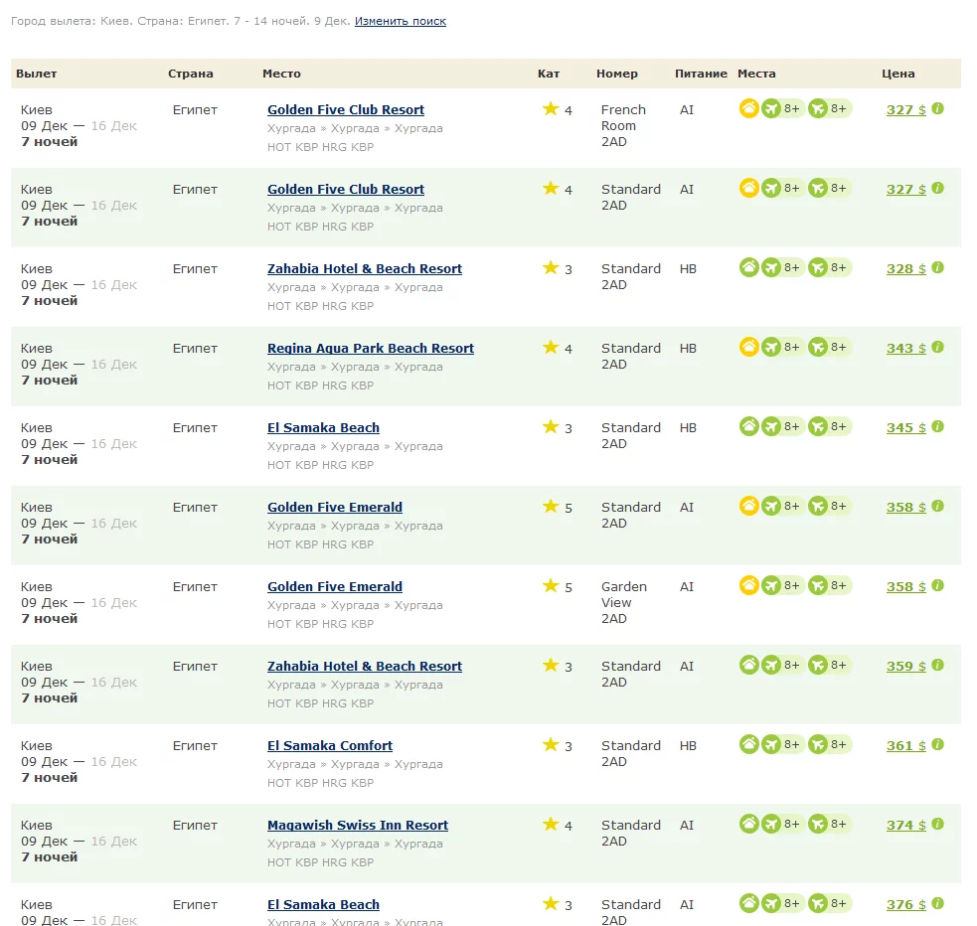Click the outbound flight icon in the Magawish Swiss Inn row
This screenshot has width=977, height=926.
point(771,824)
